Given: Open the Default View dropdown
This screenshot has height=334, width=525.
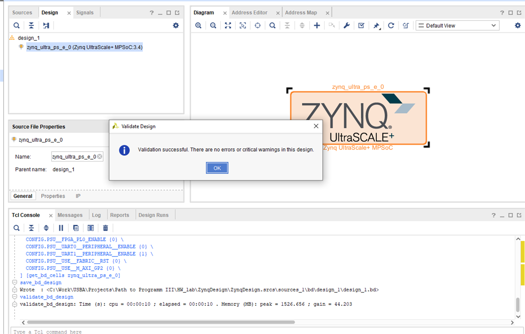Looking at the screenshot, I should coord(457,26).
